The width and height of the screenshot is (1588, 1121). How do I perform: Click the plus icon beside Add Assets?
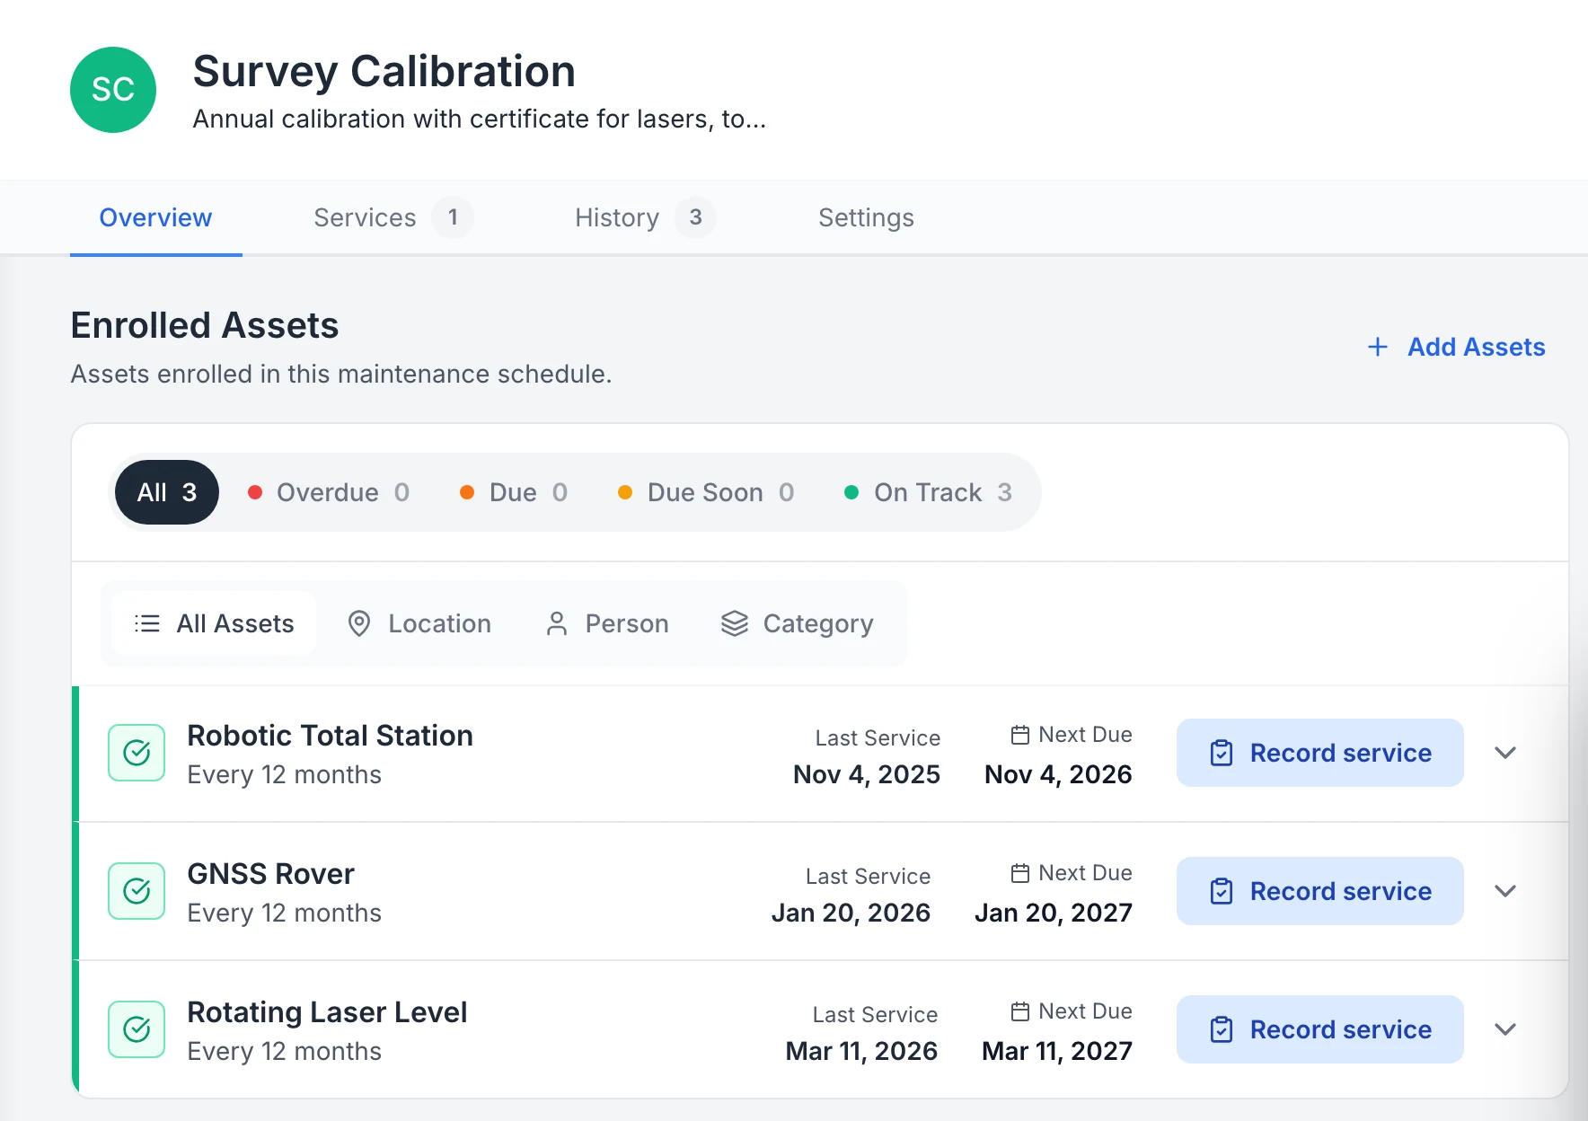(1377, 347)
